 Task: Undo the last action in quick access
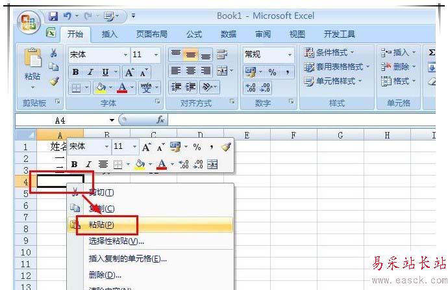click(67, 16)
